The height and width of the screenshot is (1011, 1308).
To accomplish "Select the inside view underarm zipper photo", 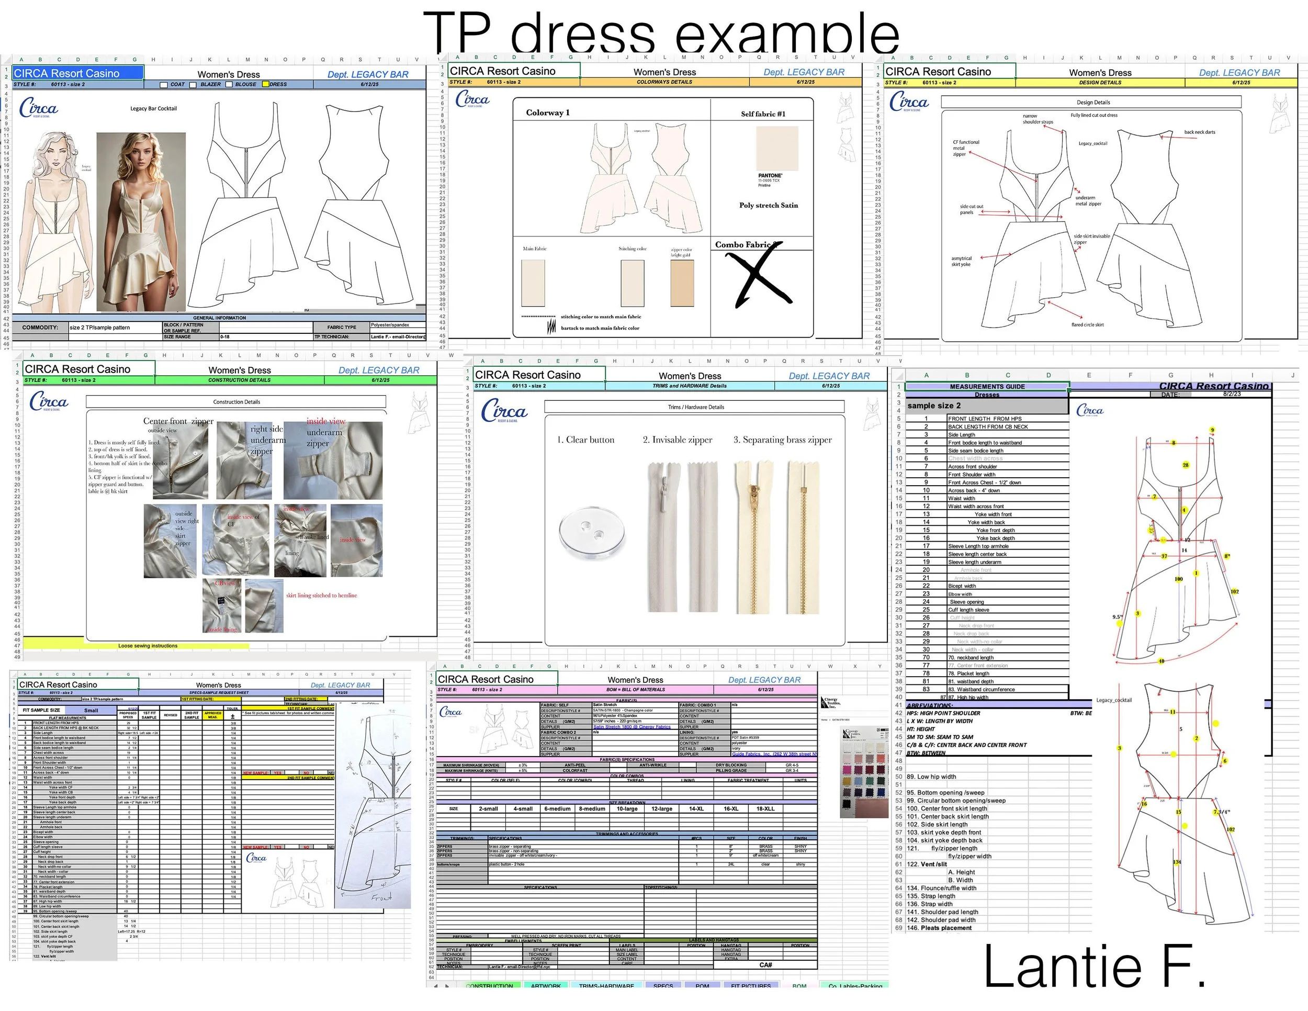I will click(333, 461).
